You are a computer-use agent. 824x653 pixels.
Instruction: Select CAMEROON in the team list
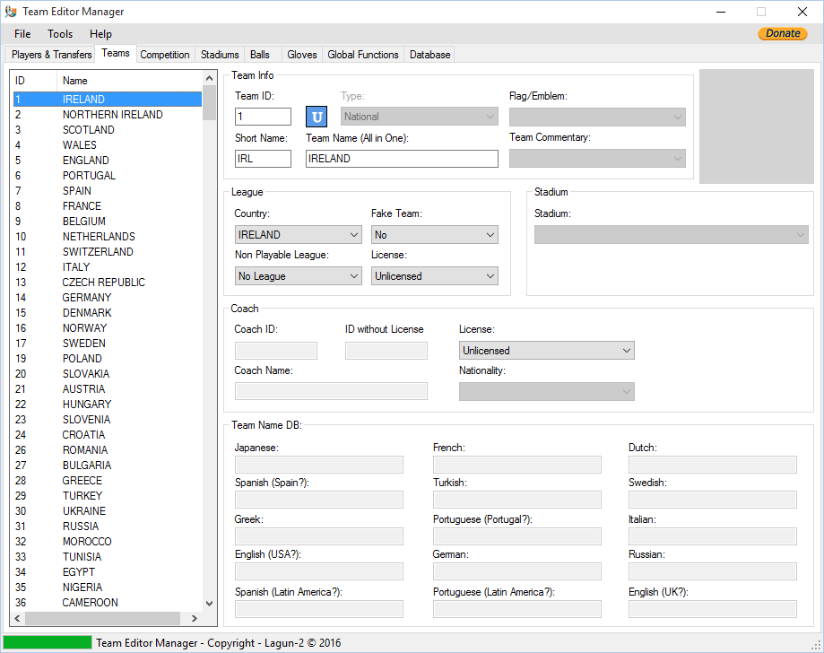[x=108, y=603]
